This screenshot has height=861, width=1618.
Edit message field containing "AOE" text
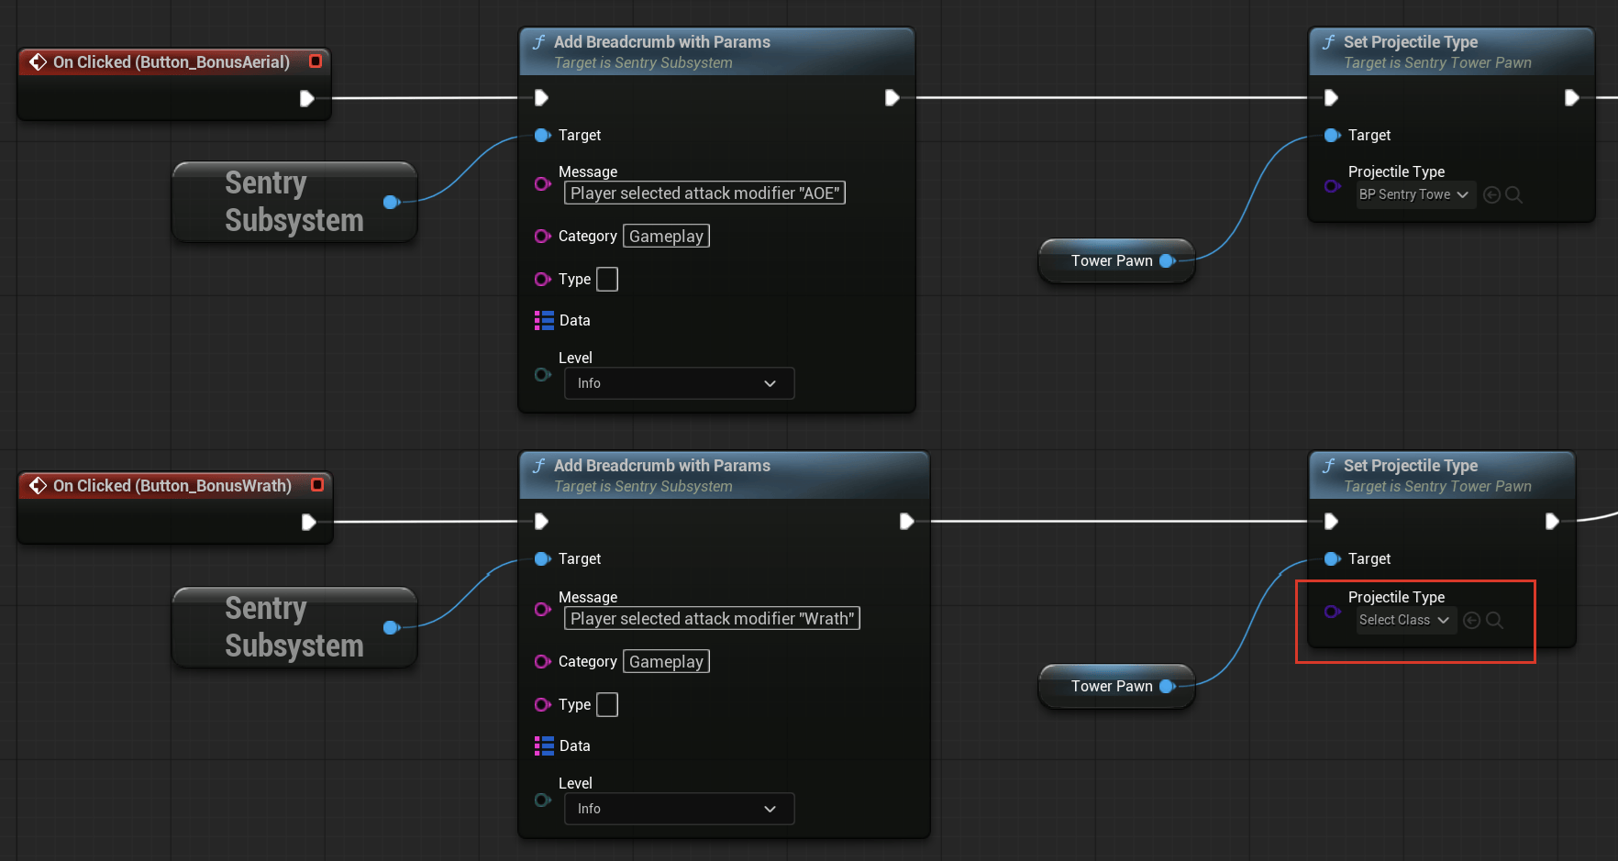point(704,193)
